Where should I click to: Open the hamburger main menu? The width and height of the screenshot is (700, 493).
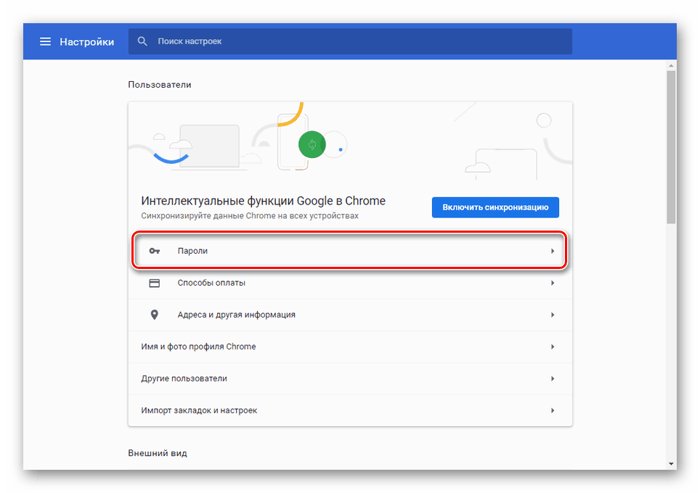45,41
